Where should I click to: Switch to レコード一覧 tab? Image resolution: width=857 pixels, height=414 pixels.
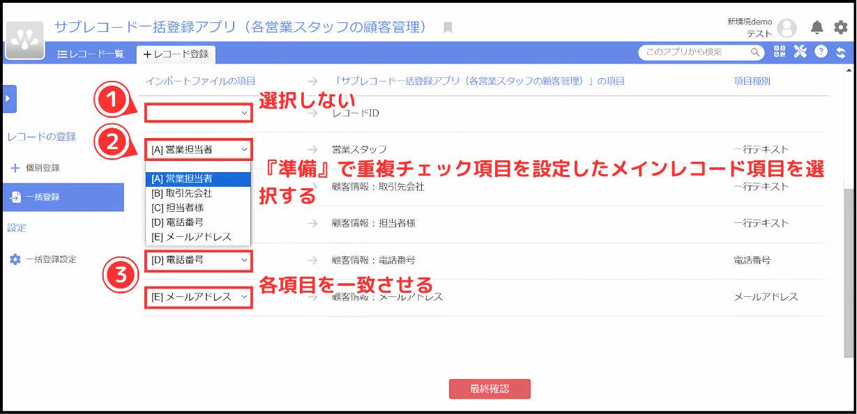pos(91,54)
